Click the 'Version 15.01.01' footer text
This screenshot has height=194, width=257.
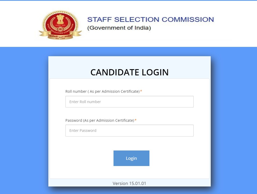130,183
